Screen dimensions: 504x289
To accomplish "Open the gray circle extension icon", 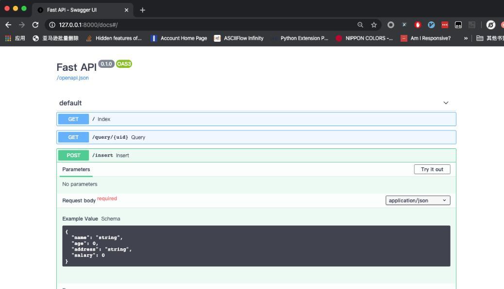I will click(x=390, y=25).
